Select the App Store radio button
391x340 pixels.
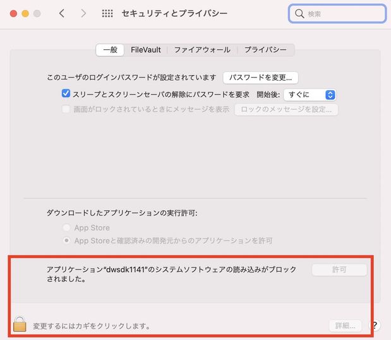pyautogui.click(x=66, y=228)
